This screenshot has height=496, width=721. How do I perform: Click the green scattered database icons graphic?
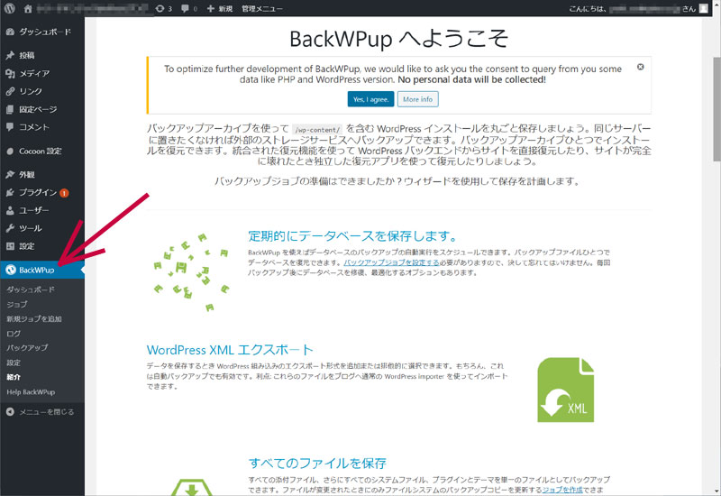191,272
